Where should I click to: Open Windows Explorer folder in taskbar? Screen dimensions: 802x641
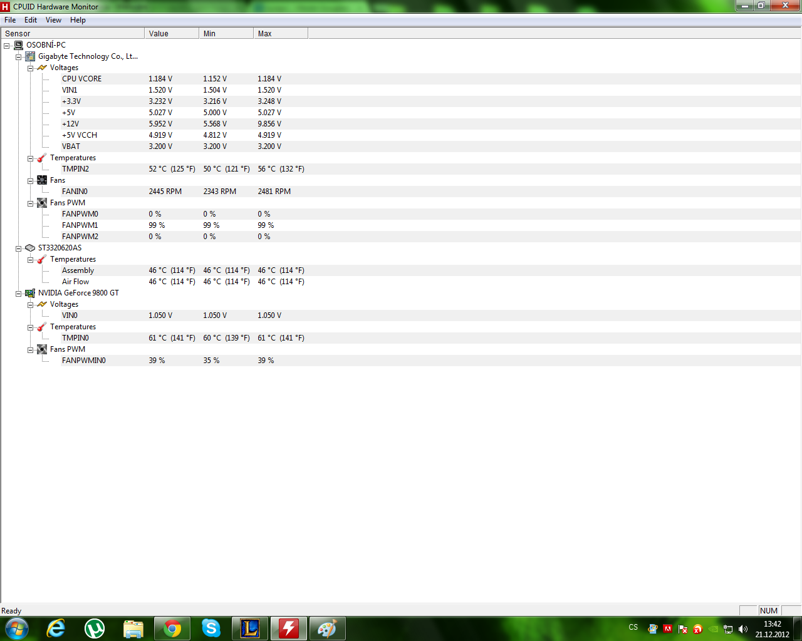133,628
